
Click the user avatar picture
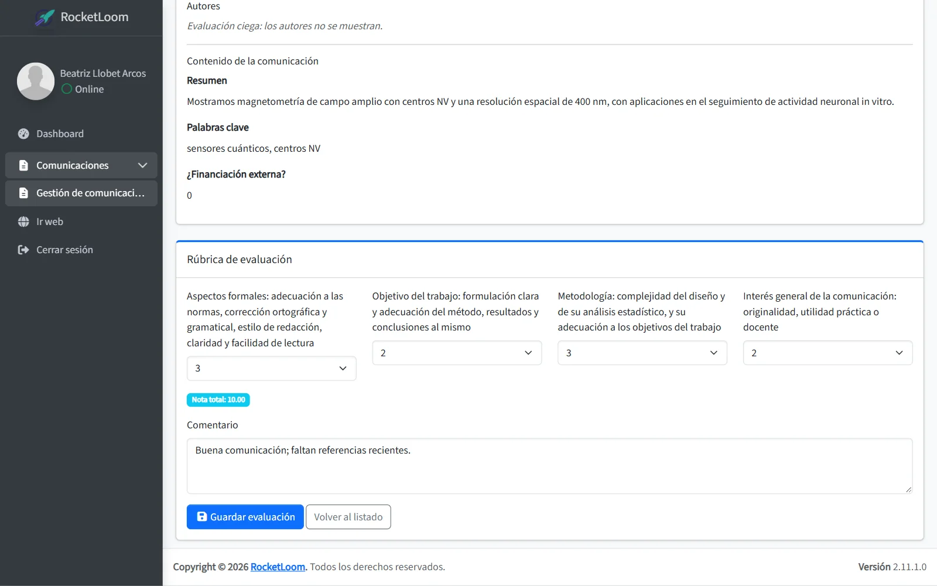click(x=36, y=81)
